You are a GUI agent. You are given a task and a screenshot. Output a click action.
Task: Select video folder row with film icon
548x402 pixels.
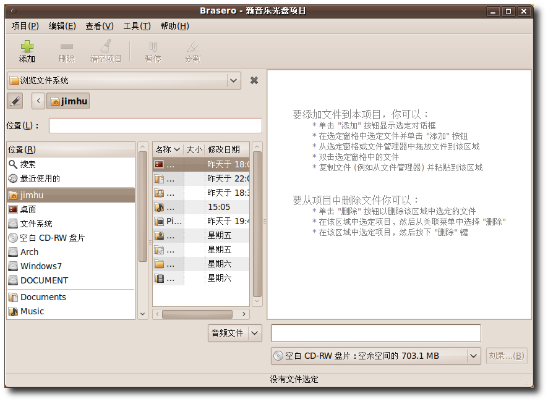tap(201, 278)
